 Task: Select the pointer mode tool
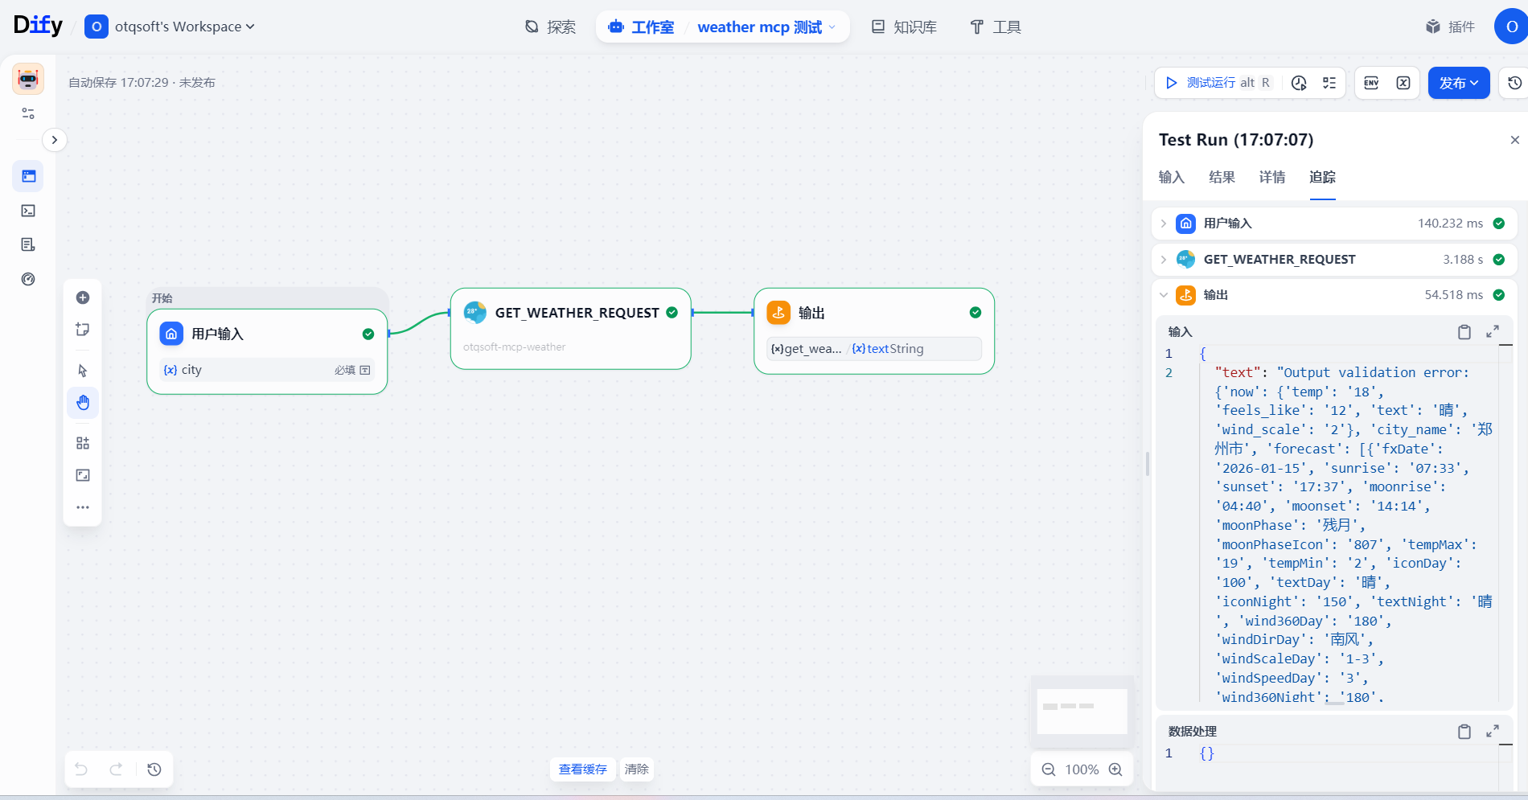point(83,371)
